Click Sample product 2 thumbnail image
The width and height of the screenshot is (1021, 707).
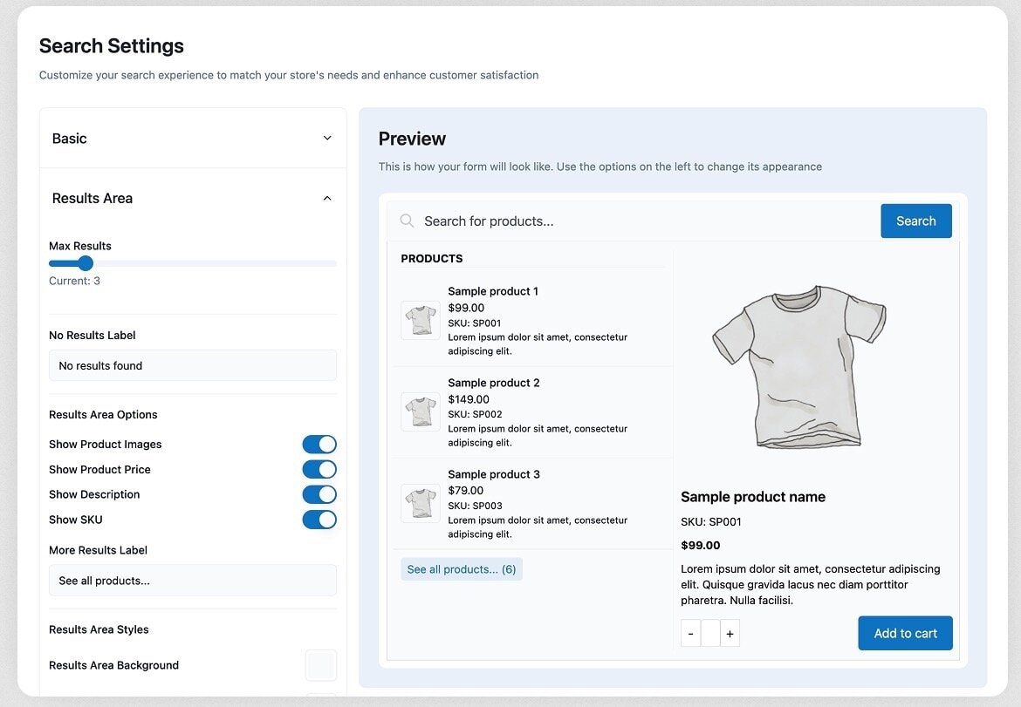(421, 411)
